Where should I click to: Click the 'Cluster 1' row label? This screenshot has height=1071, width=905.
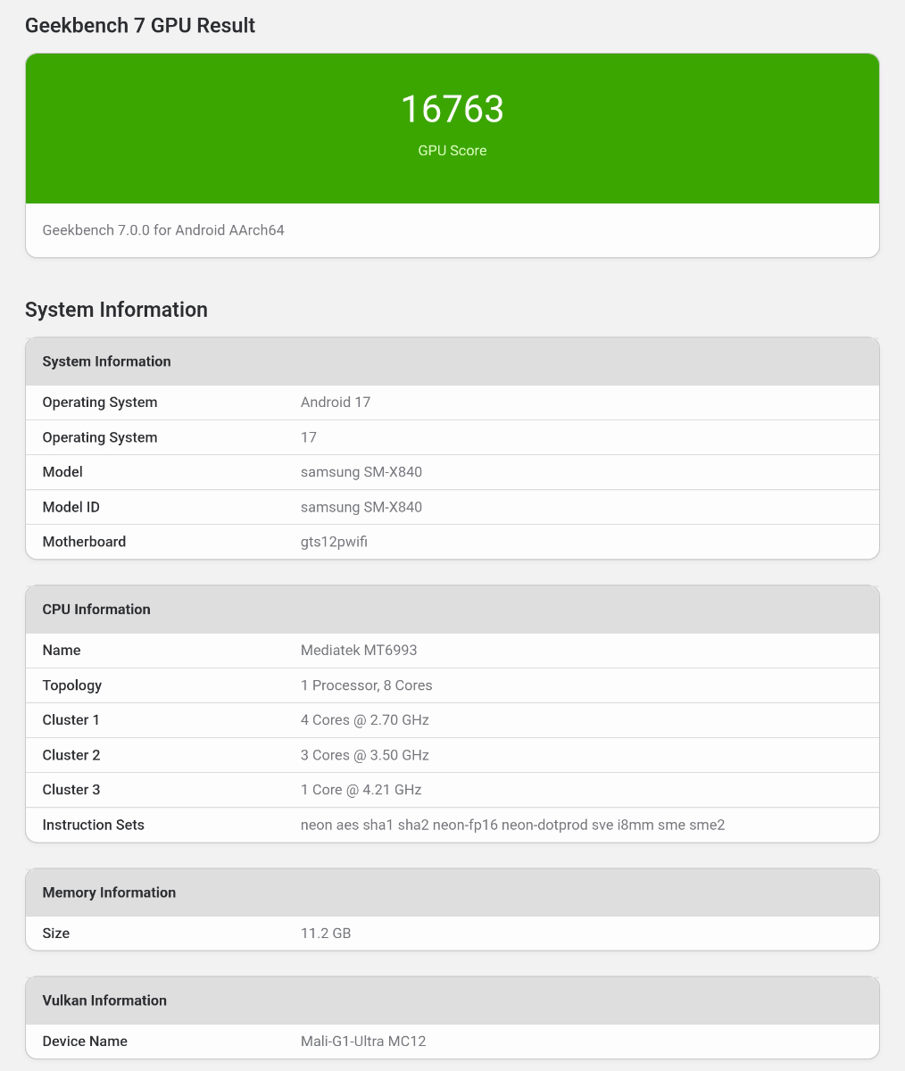click(x=71, y=720)
